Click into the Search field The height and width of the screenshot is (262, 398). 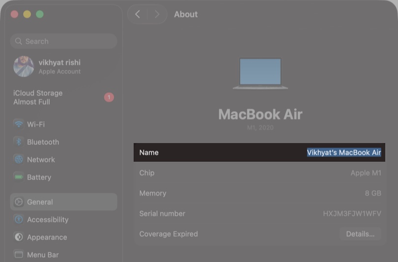[x=63, y=41]
